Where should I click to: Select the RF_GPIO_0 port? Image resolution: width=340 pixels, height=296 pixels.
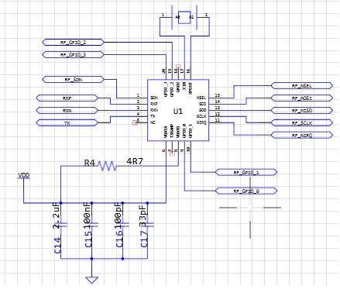(x=246, y=191)
